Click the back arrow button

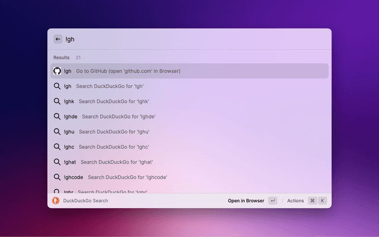coord(57,39)
